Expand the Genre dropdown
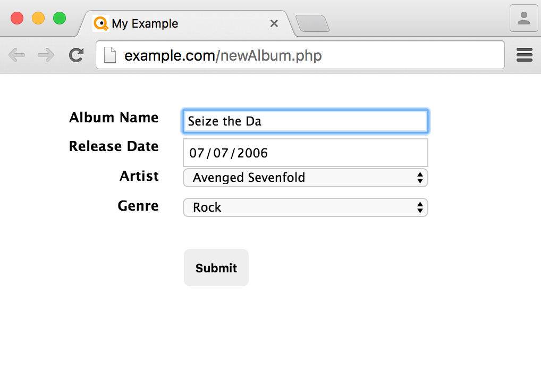Screen dimensions: 541x383 point(305,207)
